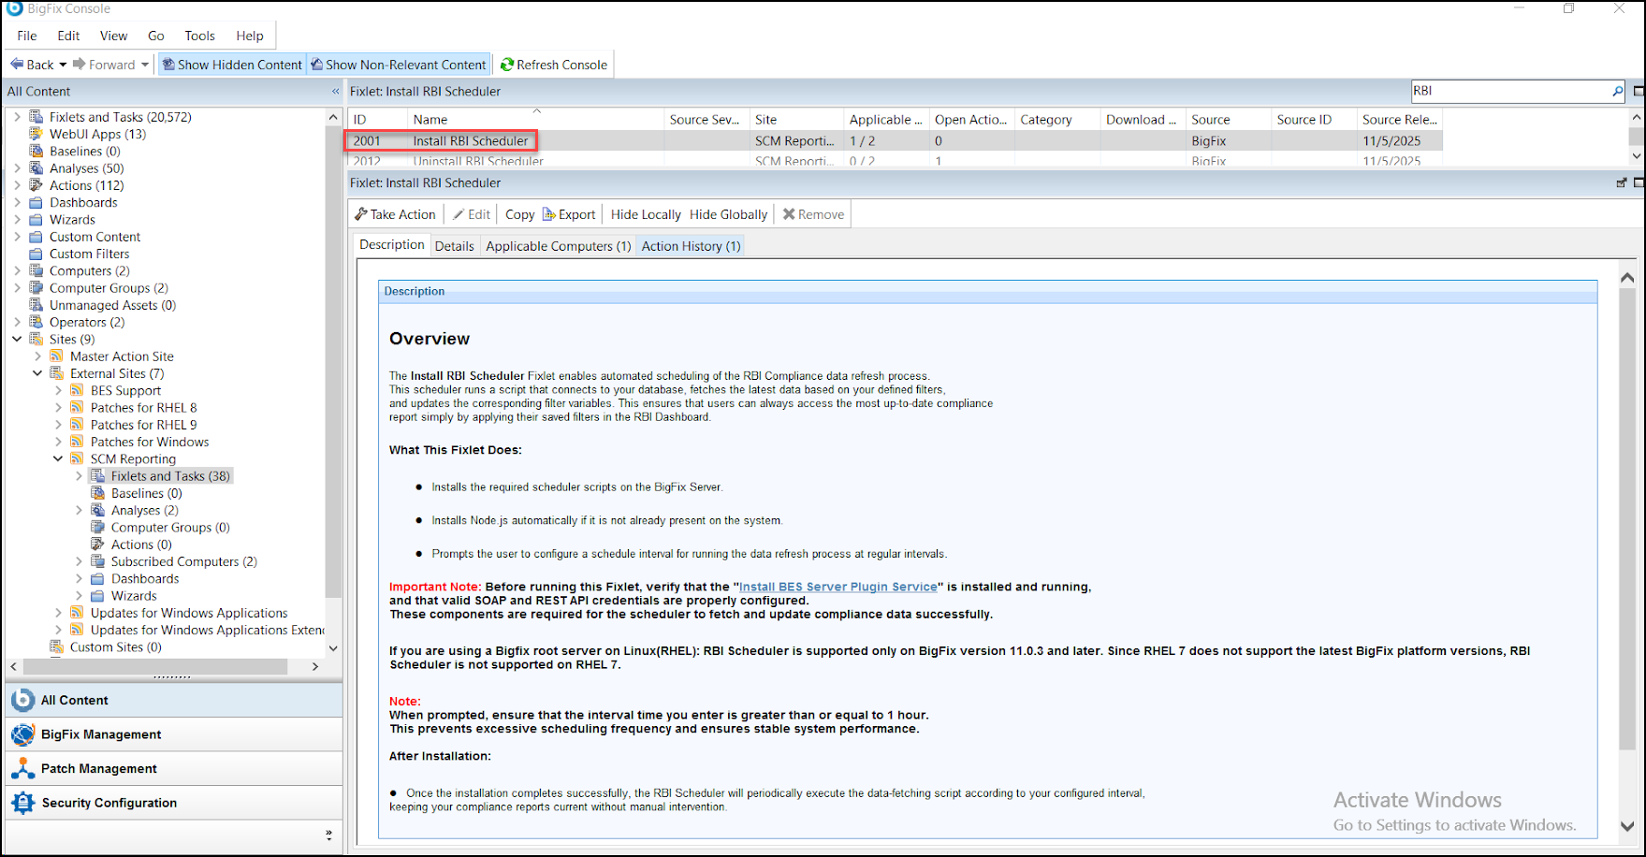This screenshot has height=857, width=1646.
Task: Click the Edit button
Action: [471, 213]
